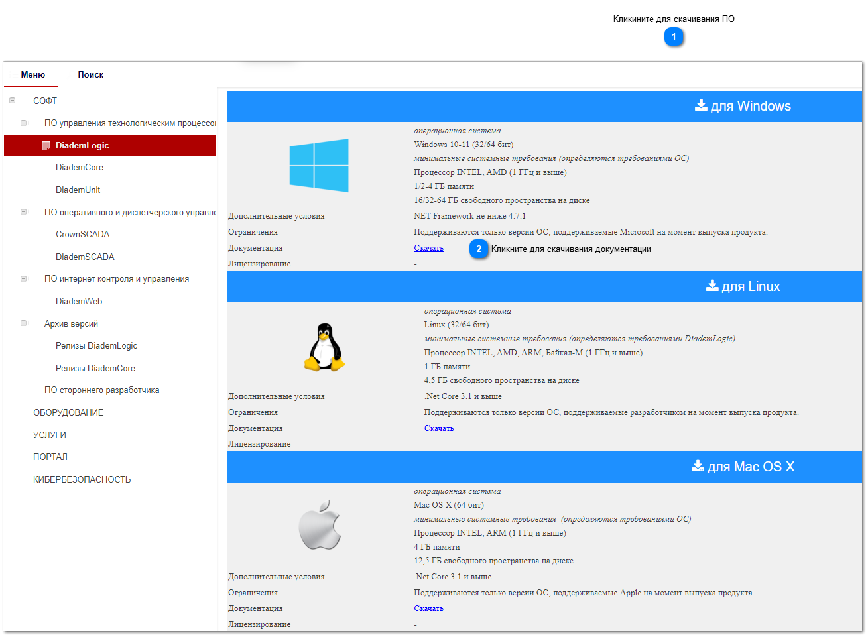
Task: Open DiademUnit in the menu tree
Action: click(x=78, y=190)
